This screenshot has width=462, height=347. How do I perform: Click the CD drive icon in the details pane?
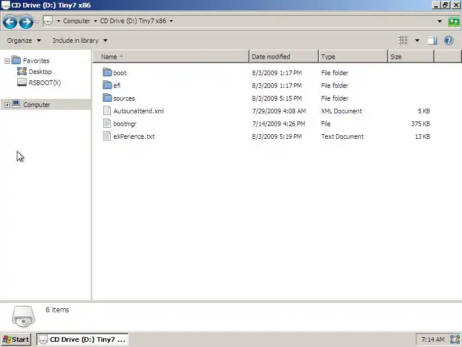[x=24, y=316]
